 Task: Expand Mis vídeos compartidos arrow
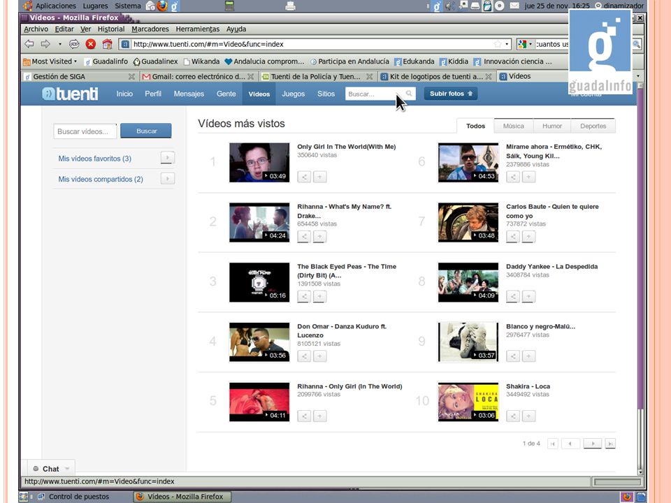click(167, 178)
